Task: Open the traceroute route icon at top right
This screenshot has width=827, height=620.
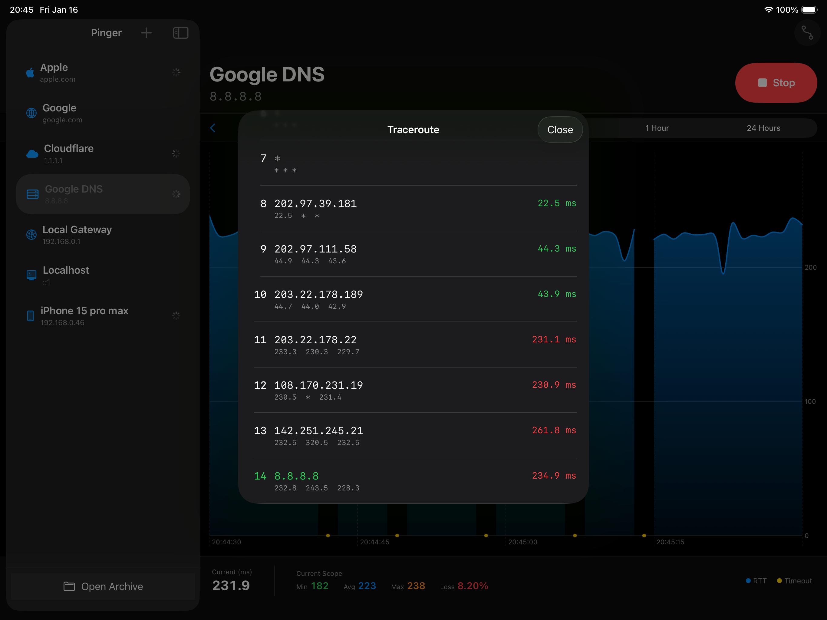Action: [x=807, y=32]
